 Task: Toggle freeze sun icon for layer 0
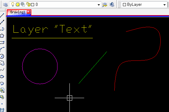[18, 4]
